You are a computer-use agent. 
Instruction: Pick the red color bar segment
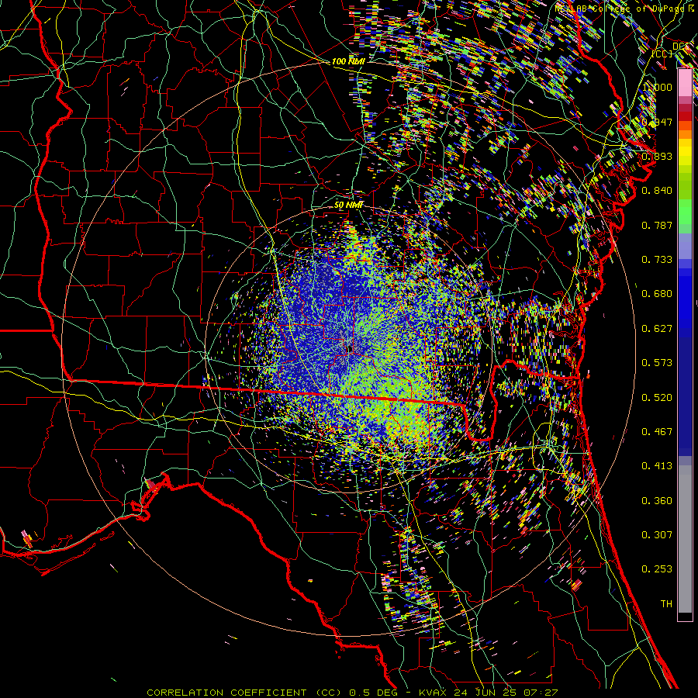tap(685, 116)
